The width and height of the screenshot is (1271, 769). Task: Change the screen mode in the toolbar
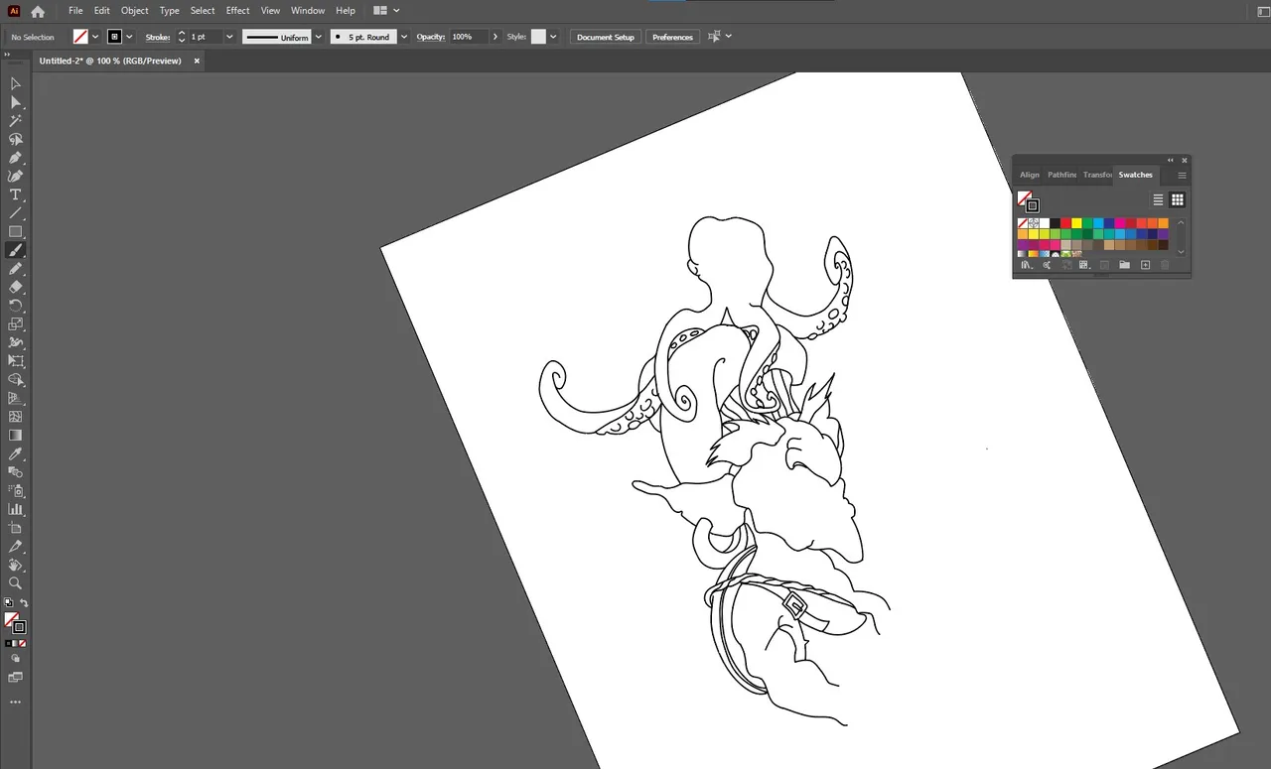tap(15, 677)
